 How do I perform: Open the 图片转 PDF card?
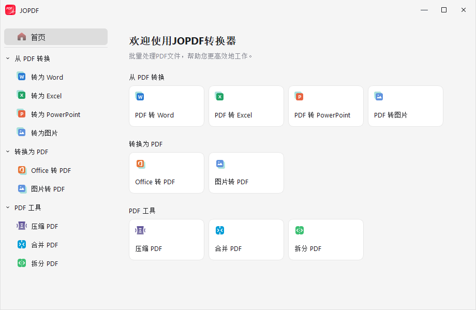[x=246, y=173]
